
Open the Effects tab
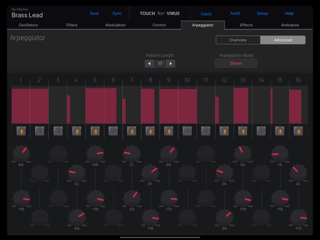246,25
